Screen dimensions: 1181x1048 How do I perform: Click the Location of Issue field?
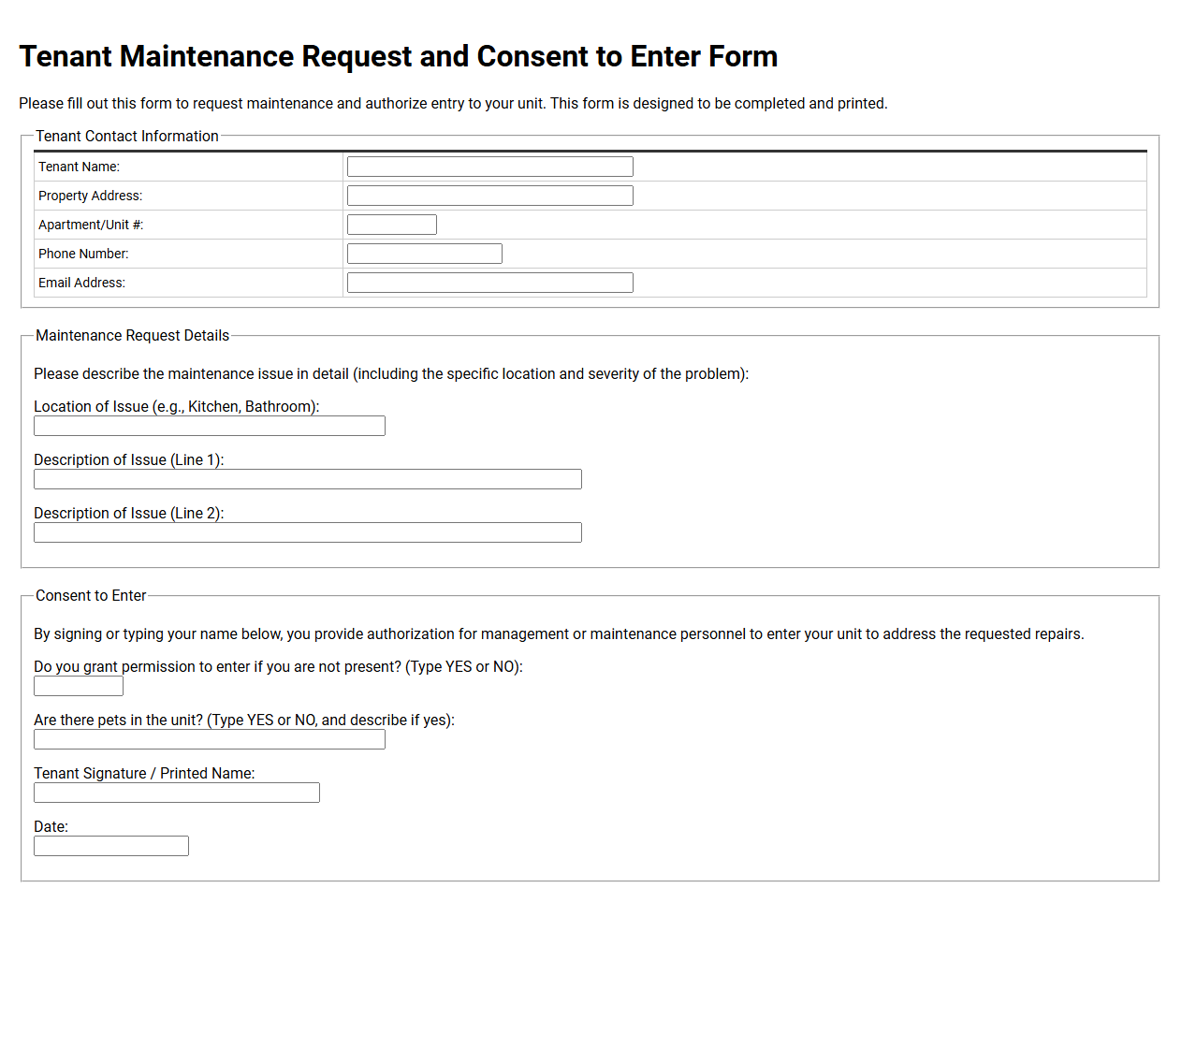210,426
